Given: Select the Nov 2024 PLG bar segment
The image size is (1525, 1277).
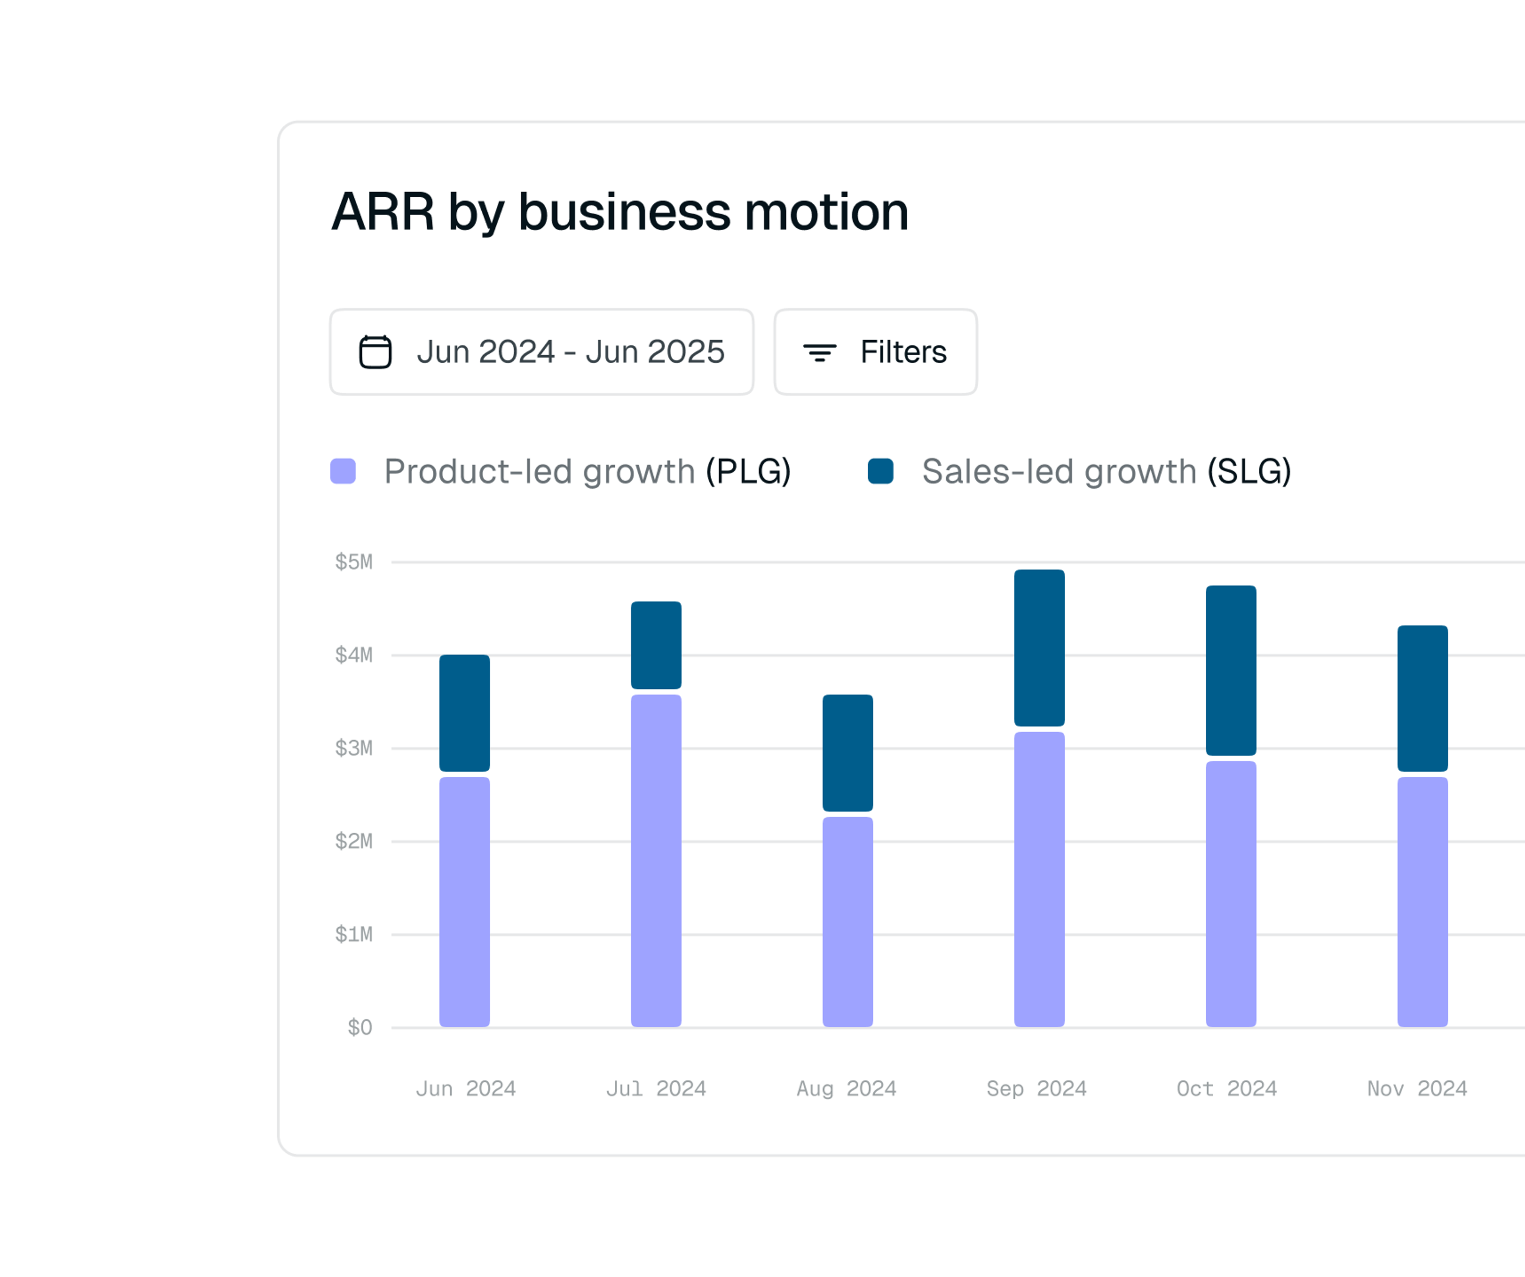Looking at the screenshot, I should 1423,901.
